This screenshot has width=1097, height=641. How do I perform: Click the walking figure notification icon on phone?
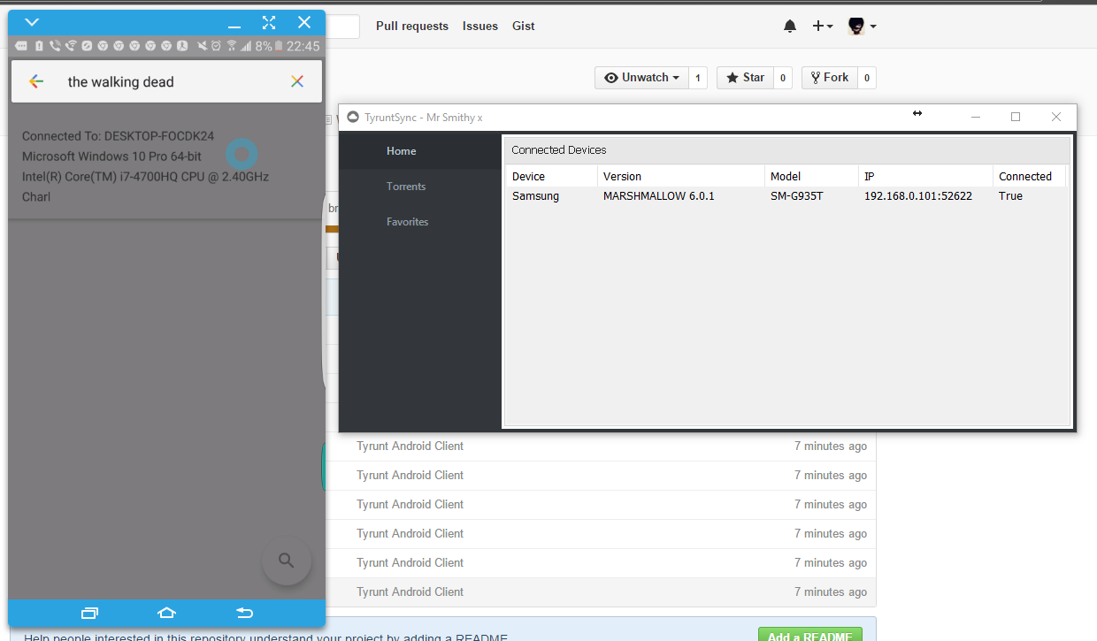181,46
